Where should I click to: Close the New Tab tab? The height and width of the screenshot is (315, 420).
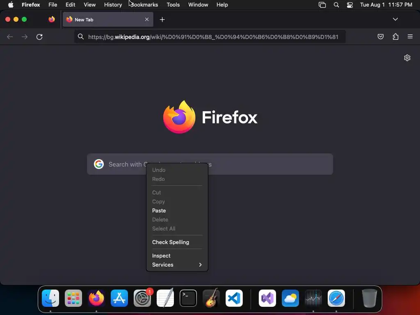coord(147,19)
